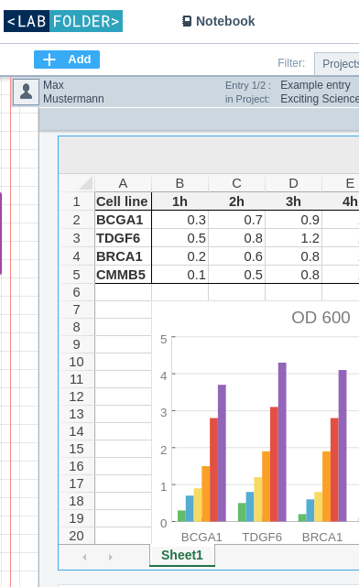Image resolution: width=359 pixels, height=587 pixels.
Task: Select column A header
Action: pos(123,183)
